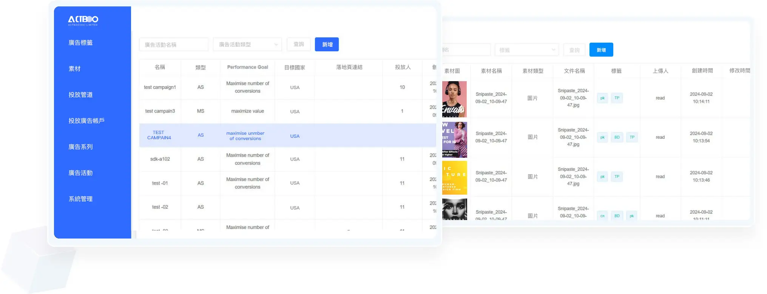Viewport: 767px width, 294px height.
Task: Select the test -02 row name
Action: click(x=160, y=207)
